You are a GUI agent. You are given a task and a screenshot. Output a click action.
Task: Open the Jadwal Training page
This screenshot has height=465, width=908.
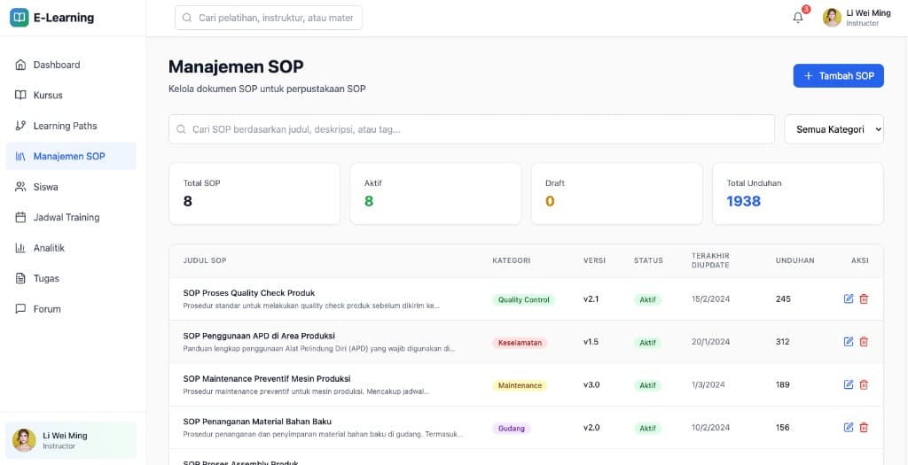pos(66,217)
